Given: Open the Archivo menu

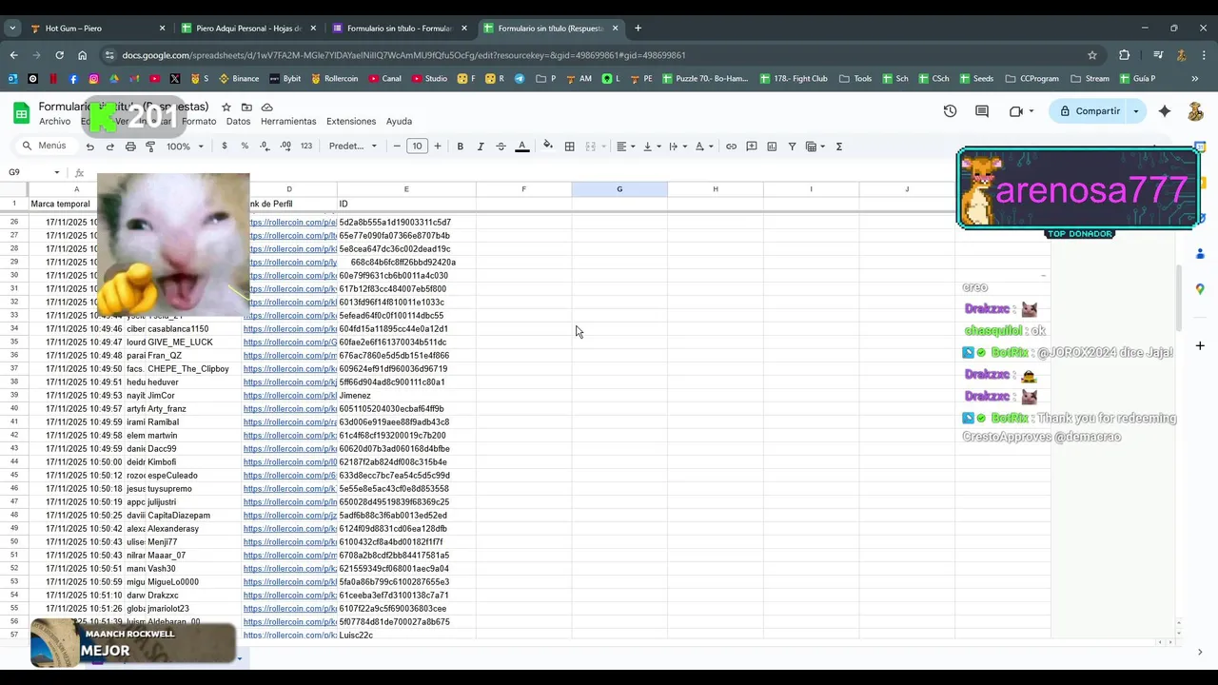Looking at the screenshot, I should tap(54, 122).
